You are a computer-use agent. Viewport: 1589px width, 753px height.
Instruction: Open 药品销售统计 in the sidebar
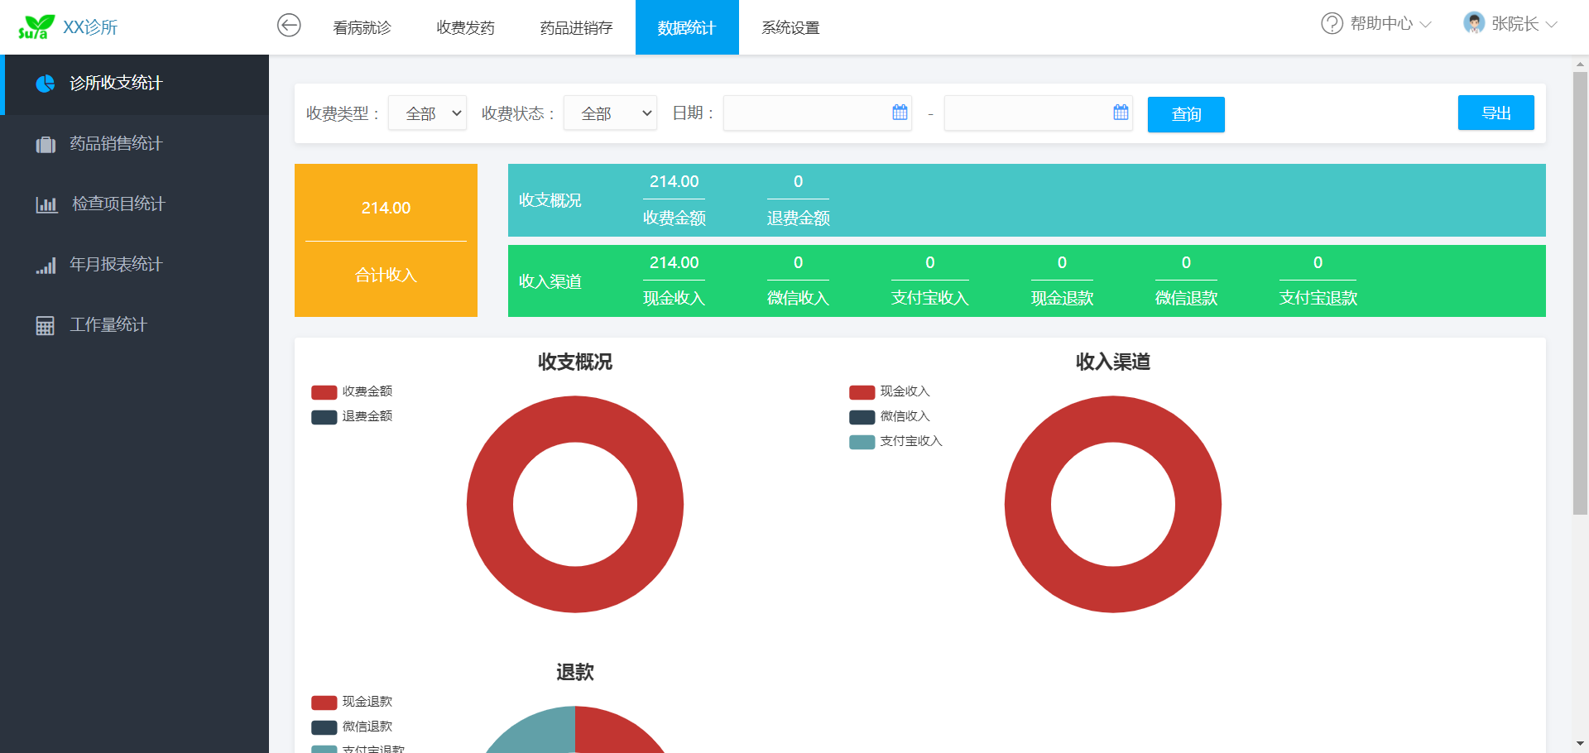pyautogui.click(x=134, y=144)
